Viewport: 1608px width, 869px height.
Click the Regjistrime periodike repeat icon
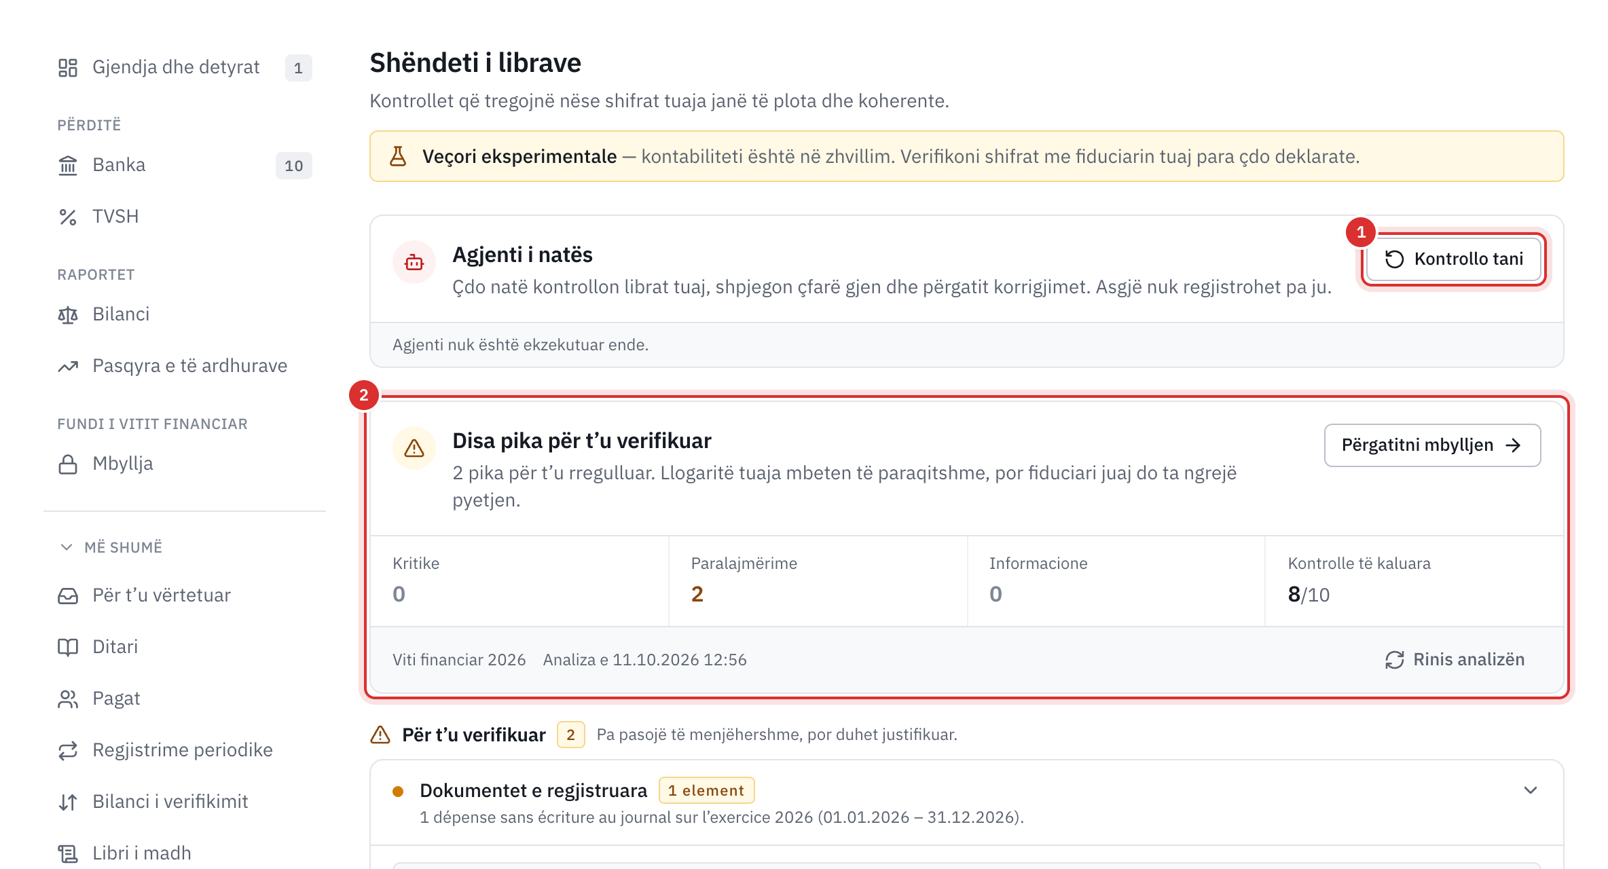point(68,750)
